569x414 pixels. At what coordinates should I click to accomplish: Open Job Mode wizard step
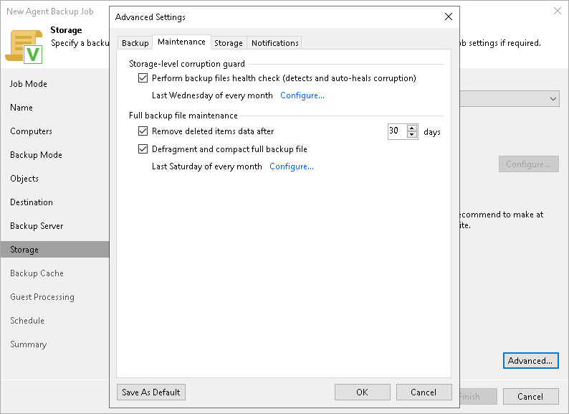point(29,84)
